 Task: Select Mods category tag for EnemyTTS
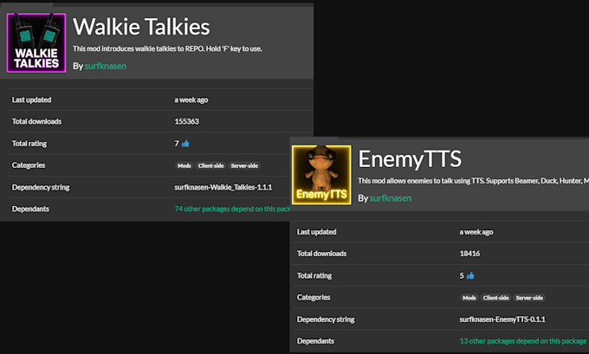(469, 298)
